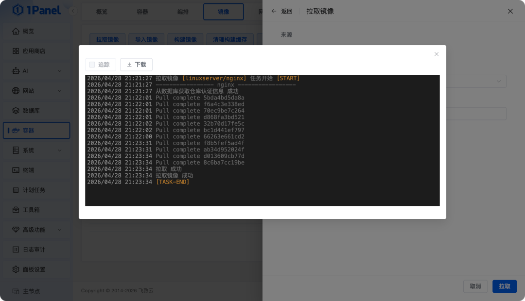
Task: Open 数据库 in the sidebar
Action: click(36, 110)
